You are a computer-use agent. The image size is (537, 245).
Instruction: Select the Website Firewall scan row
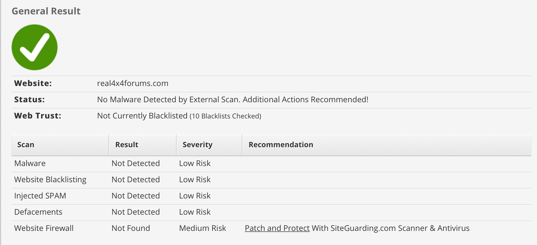click(271, 229)
